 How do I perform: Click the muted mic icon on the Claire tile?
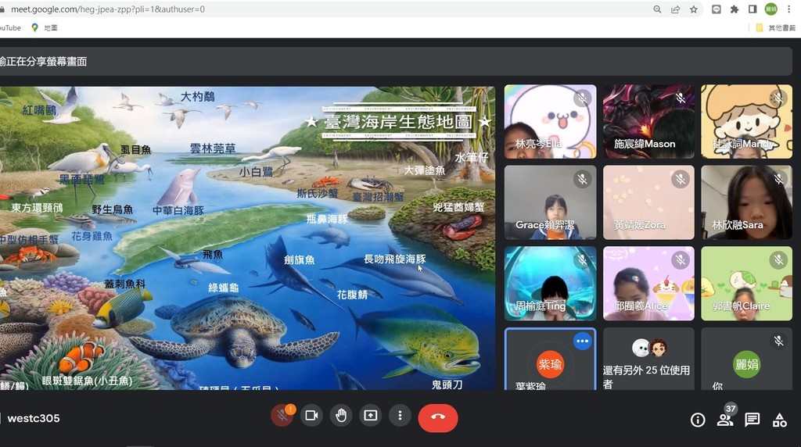coord(778,260)
